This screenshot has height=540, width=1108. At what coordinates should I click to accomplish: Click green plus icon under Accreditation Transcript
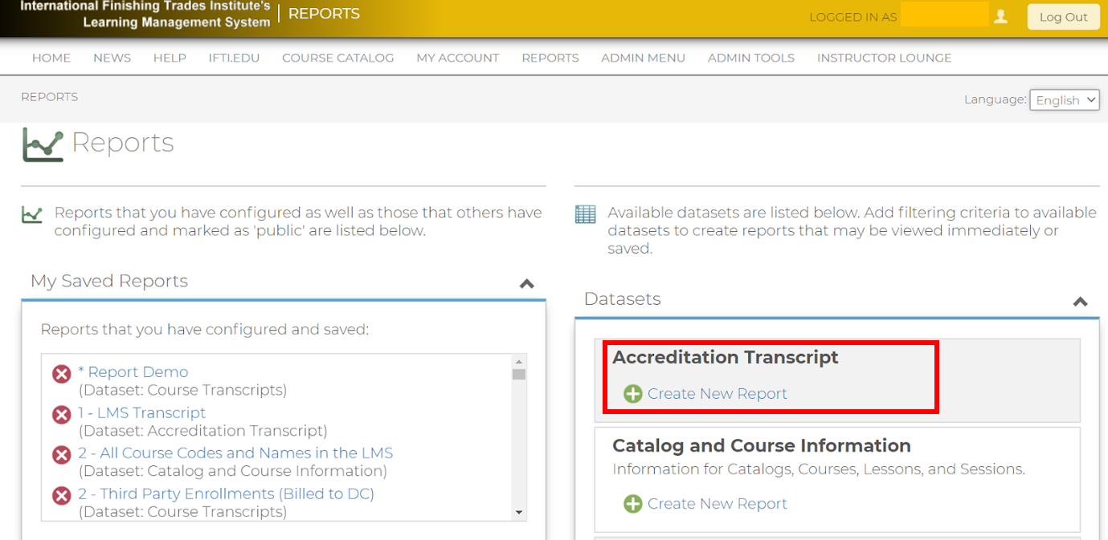point(633,394)
